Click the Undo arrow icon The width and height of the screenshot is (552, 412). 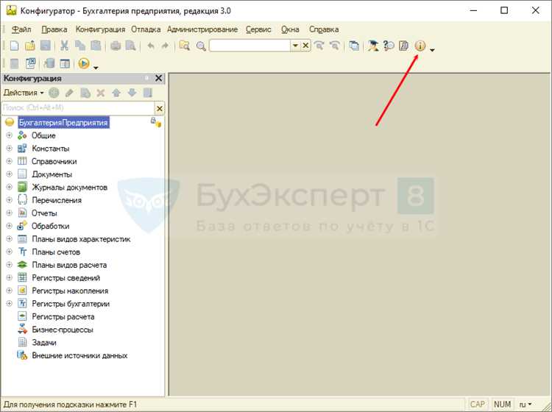point(151,46)
